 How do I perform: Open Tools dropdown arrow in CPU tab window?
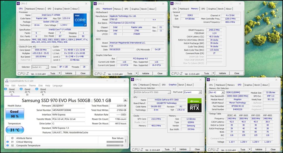point(59,73)
